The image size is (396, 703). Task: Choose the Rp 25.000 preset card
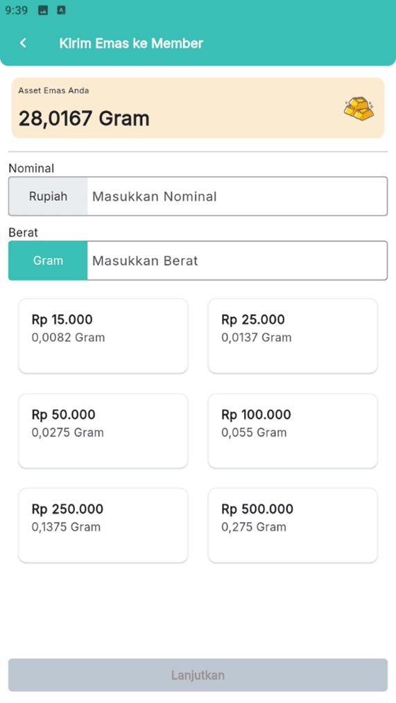[x=293, y=336]
